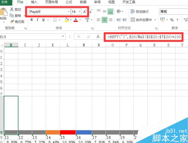The width and height of the screenshot is (188, 143).
Task: Click the Format Painter brush icon
Action: [12, 22]
